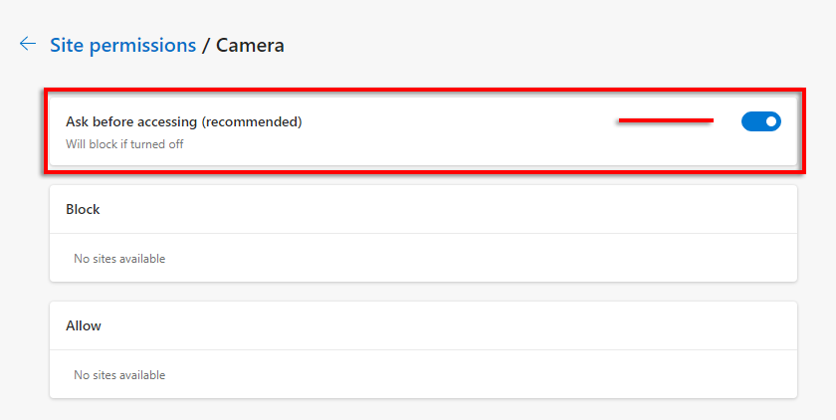This screenshot has width=836, height=420.
Task: Click 'No sites available' under Allow
Action: (119, 375)
